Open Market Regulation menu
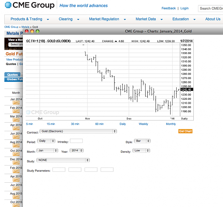This screenshot has width=223, height=207. [104, 19]
